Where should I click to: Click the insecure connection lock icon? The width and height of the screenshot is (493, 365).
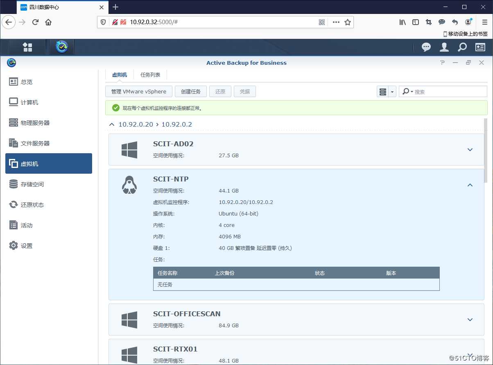click(115, 22)
